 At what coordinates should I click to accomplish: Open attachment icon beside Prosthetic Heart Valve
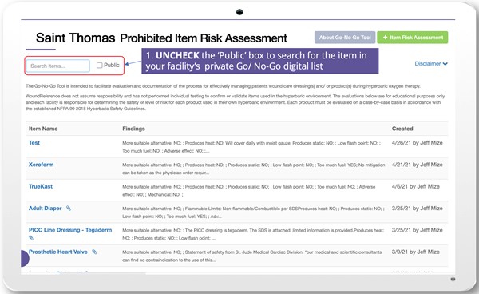click(x=94, y=252)
